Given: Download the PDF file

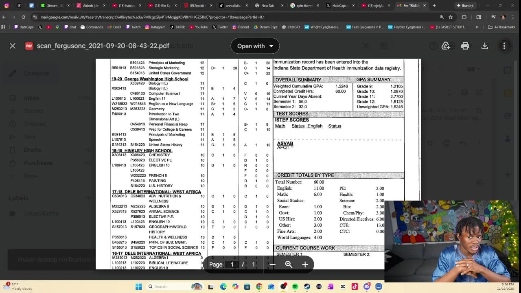Looking at the screenshot, I should click(x=485, y=46).
